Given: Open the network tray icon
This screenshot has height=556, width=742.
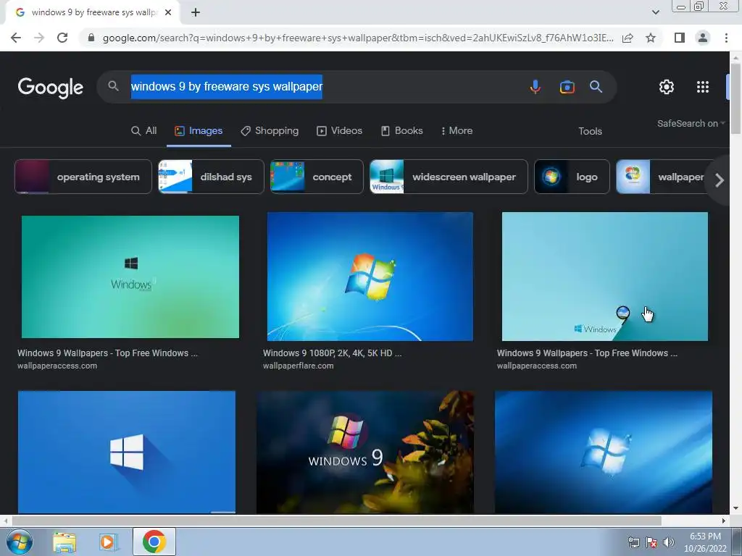Looking at the screenshot, I should pyautogui.click(x=633, y=542).
